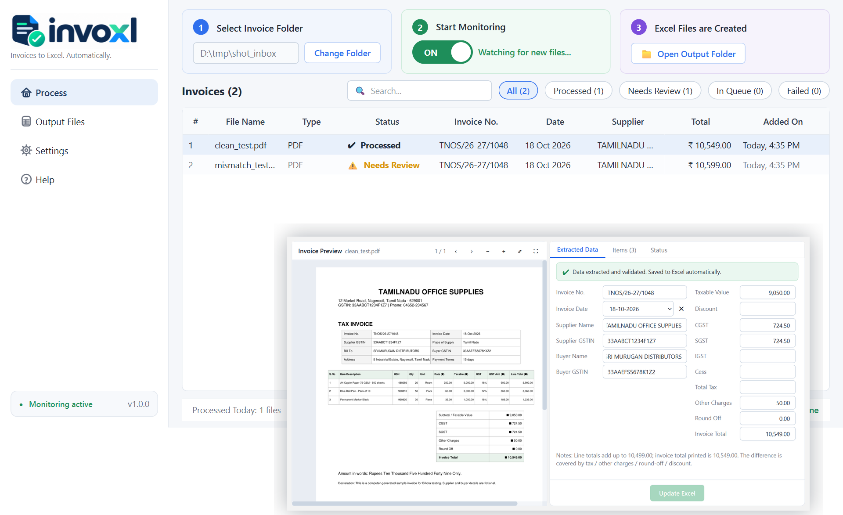The image size is (843, 515).
Task: Click the preview horizontal scrollbar
Action: 404,504
